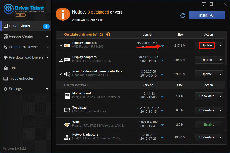This screenshot has height=153, width=230.
Task: Click Enable for the Wlan driver
Action: tap(209, 125)
